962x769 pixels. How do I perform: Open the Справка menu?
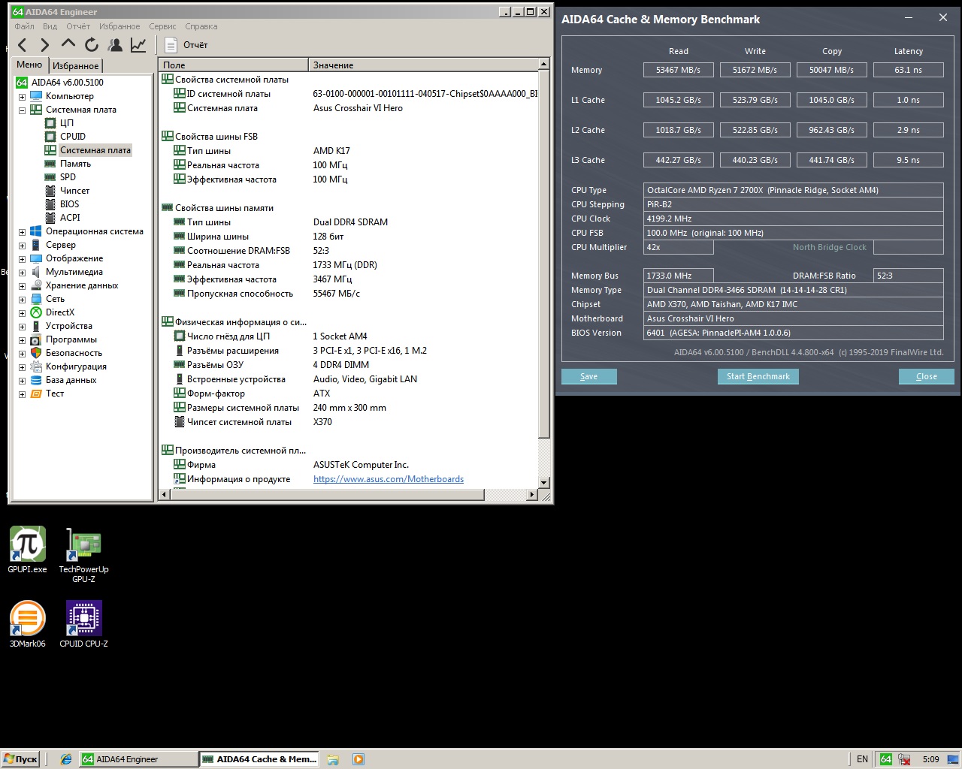201,26
